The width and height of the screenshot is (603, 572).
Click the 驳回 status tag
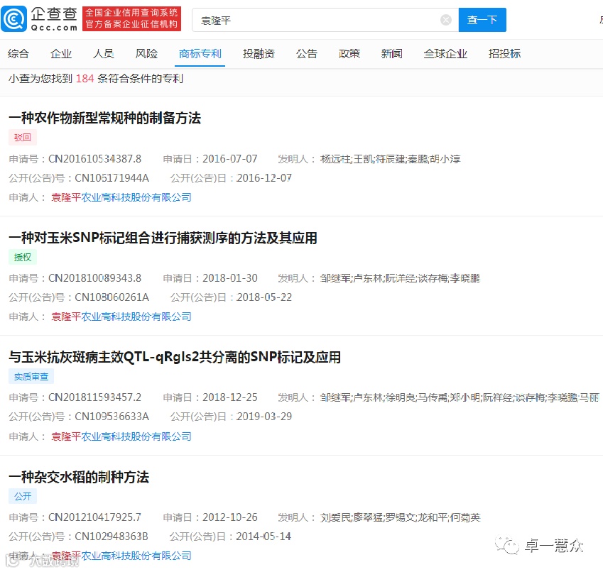(23, 138)
